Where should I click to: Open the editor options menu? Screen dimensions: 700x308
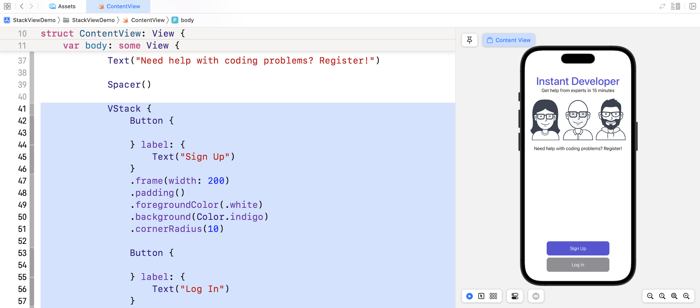pyautogui.click(x=675, y=6)
